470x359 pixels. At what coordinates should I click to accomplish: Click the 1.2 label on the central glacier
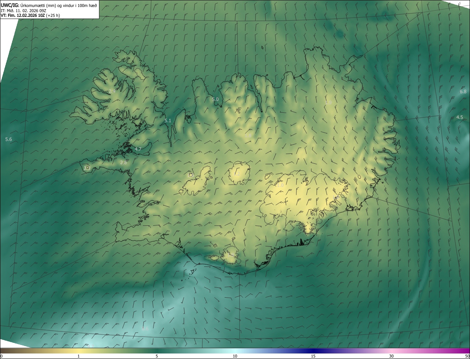237,174
